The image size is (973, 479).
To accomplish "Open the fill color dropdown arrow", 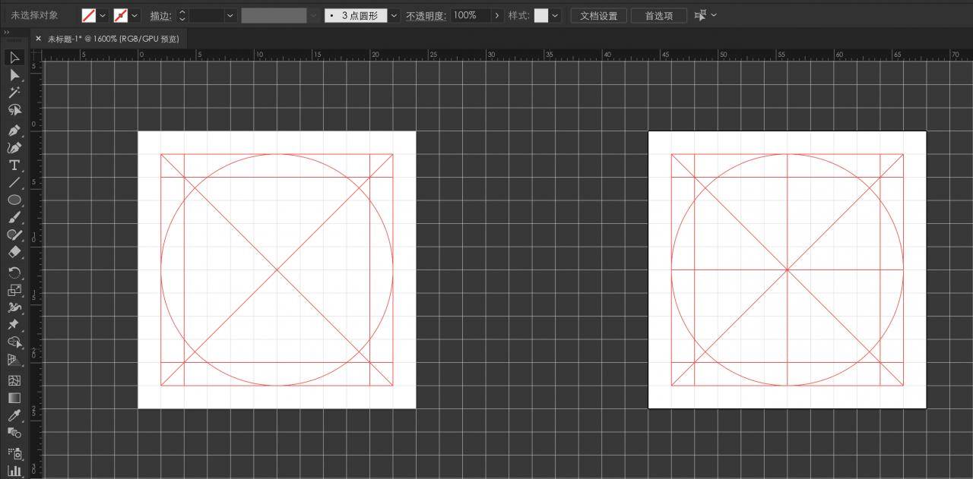I will pyautogui.click(x=103, y=15).
